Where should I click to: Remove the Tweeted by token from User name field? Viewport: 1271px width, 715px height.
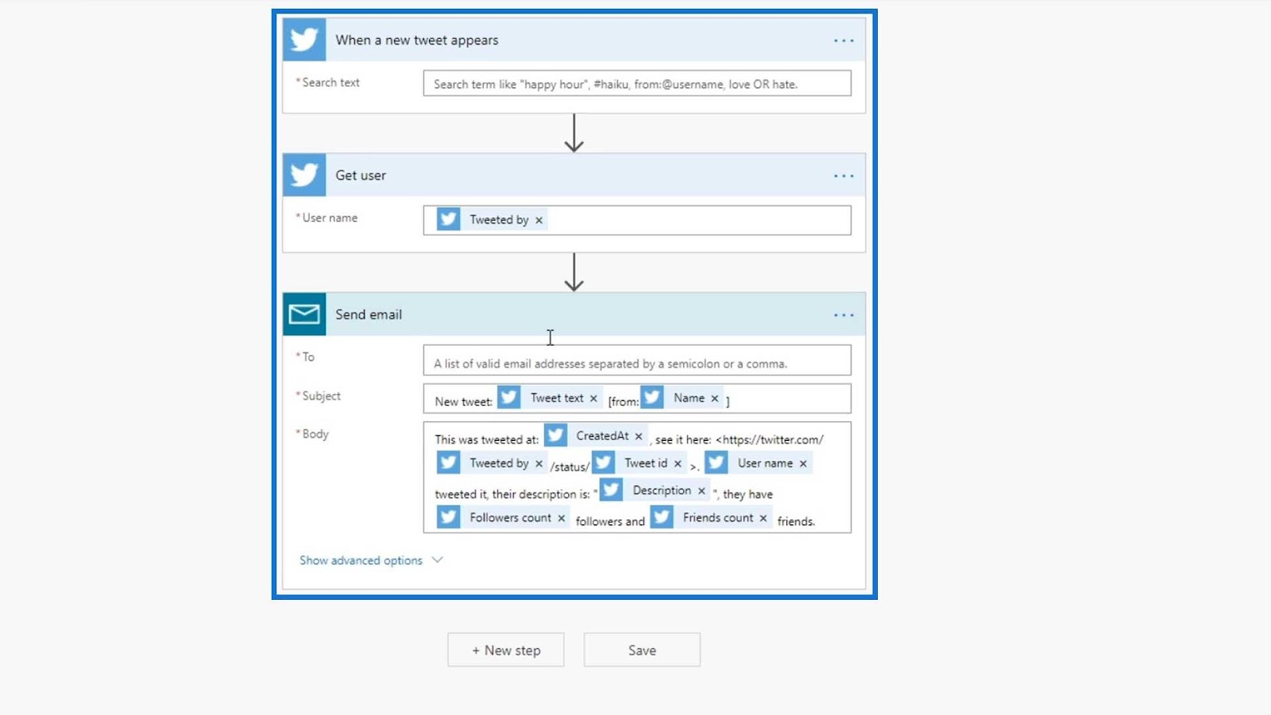click(x=539, y=220)
